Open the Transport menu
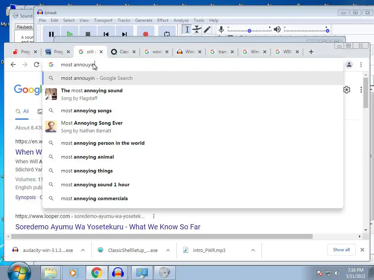This screenshot has width=374, height=280. 103,20
